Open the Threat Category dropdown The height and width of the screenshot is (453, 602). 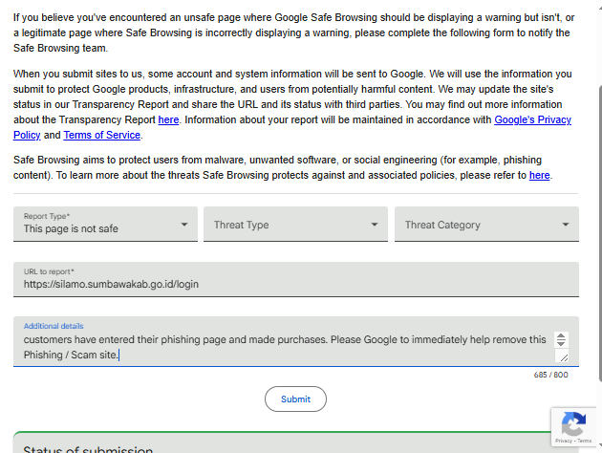click(x=485, y=225)
